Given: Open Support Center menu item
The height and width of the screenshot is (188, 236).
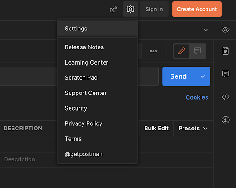Looking at the screenshot, I should click(97, 93).
